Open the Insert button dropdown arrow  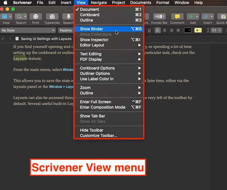pos(212,16)
